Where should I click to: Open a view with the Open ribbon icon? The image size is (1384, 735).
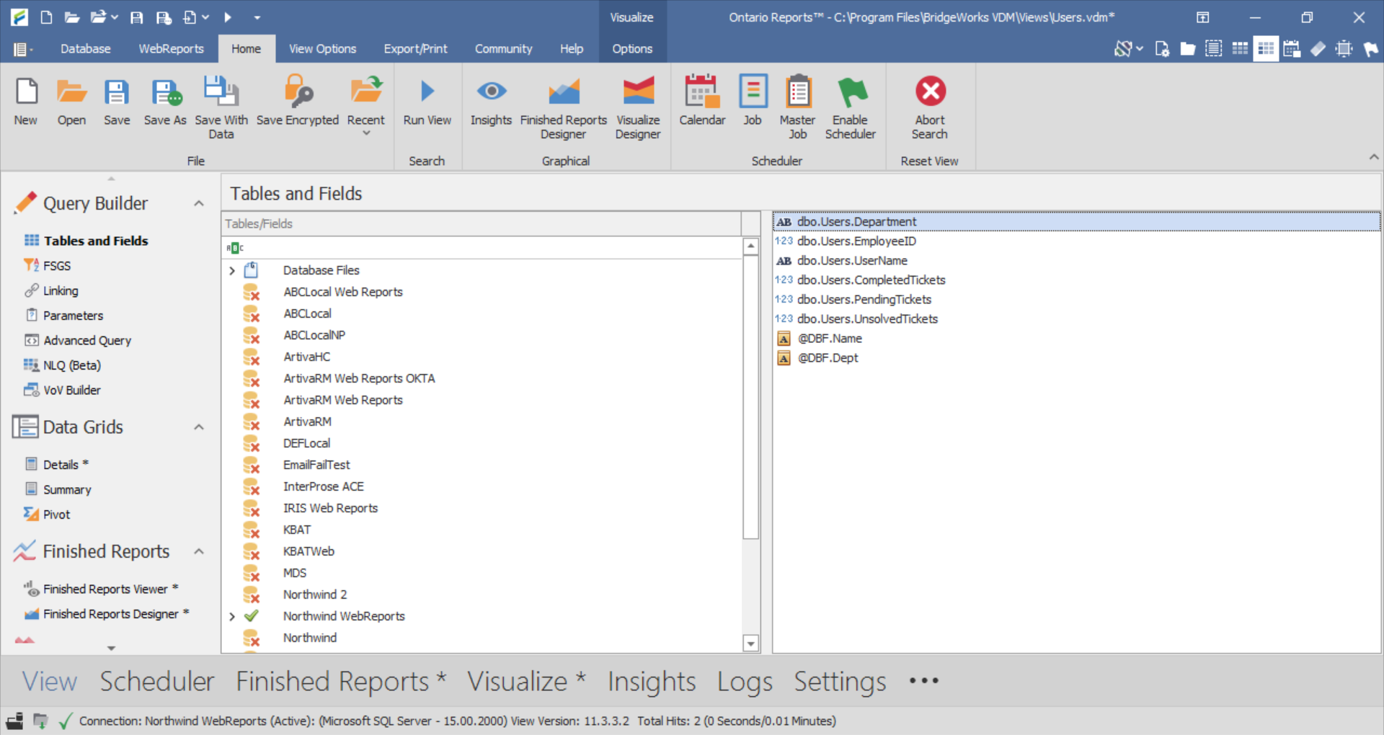(x=71, y=101)
